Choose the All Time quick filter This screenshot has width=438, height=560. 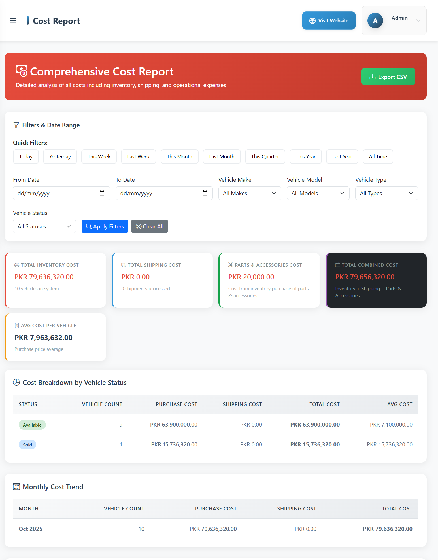pyautogui.click(x=378, y=157)
